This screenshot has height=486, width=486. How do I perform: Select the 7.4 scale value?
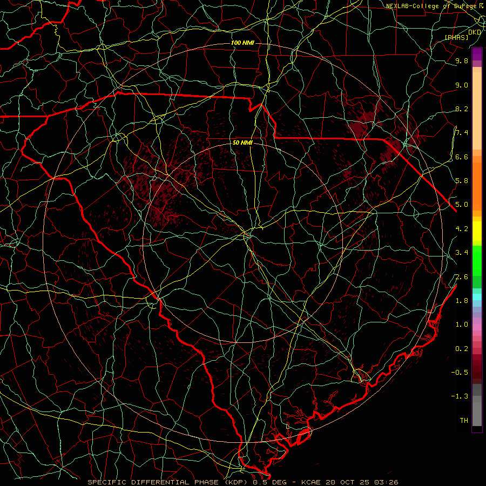pyautogui.click(x=462, y=133)
